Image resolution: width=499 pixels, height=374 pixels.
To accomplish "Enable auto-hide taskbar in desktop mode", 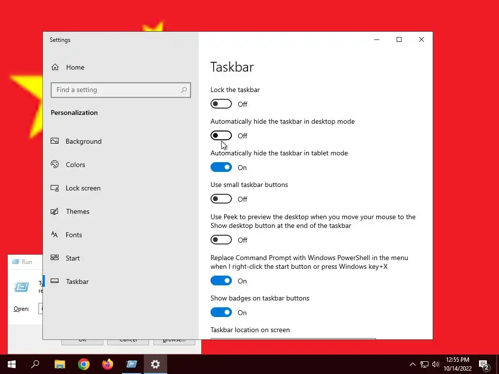I will pyautogui.click(x=221, y=135).
